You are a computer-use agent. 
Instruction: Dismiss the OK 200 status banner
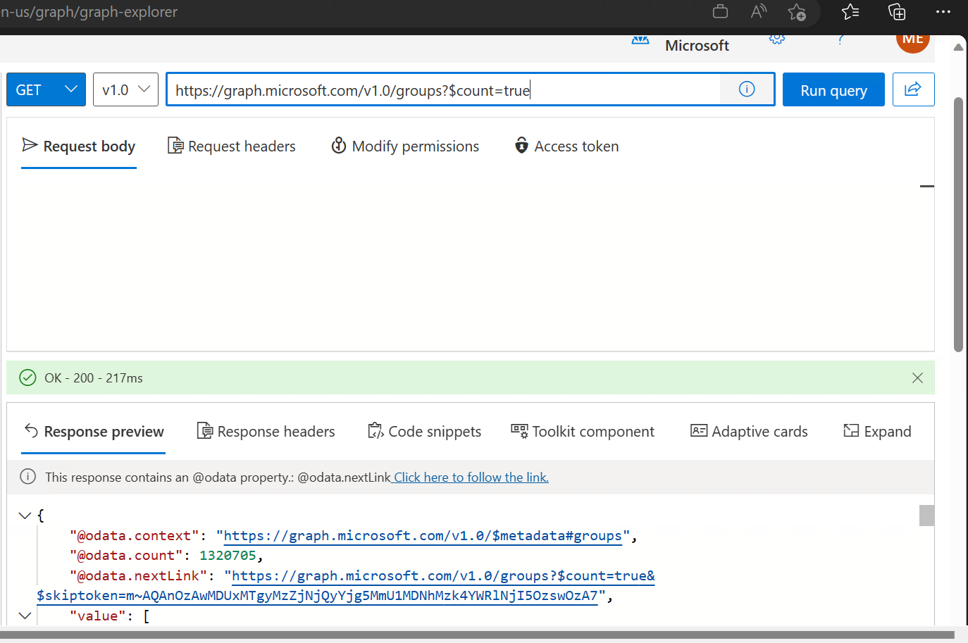tap(917, 377)
